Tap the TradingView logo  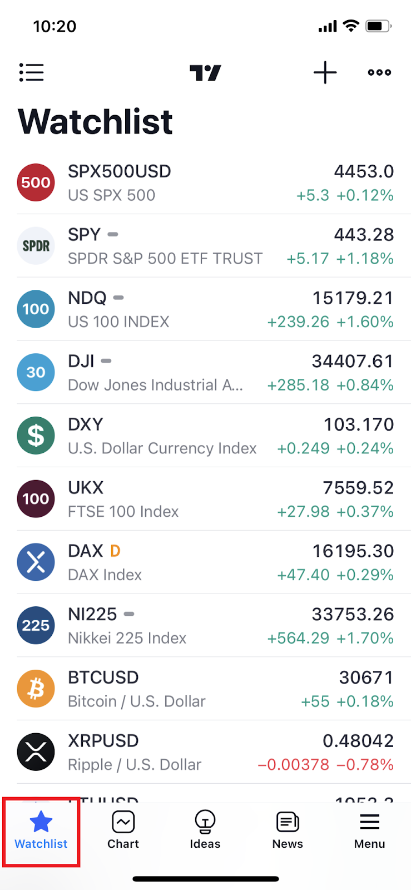(205, 72)
